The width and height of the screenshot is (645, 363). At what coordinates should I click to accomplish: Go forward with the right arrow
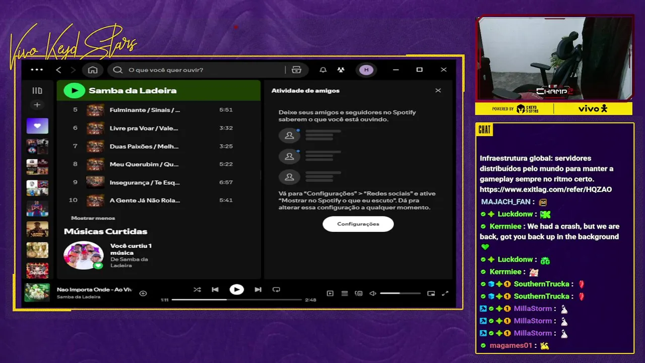73,70
